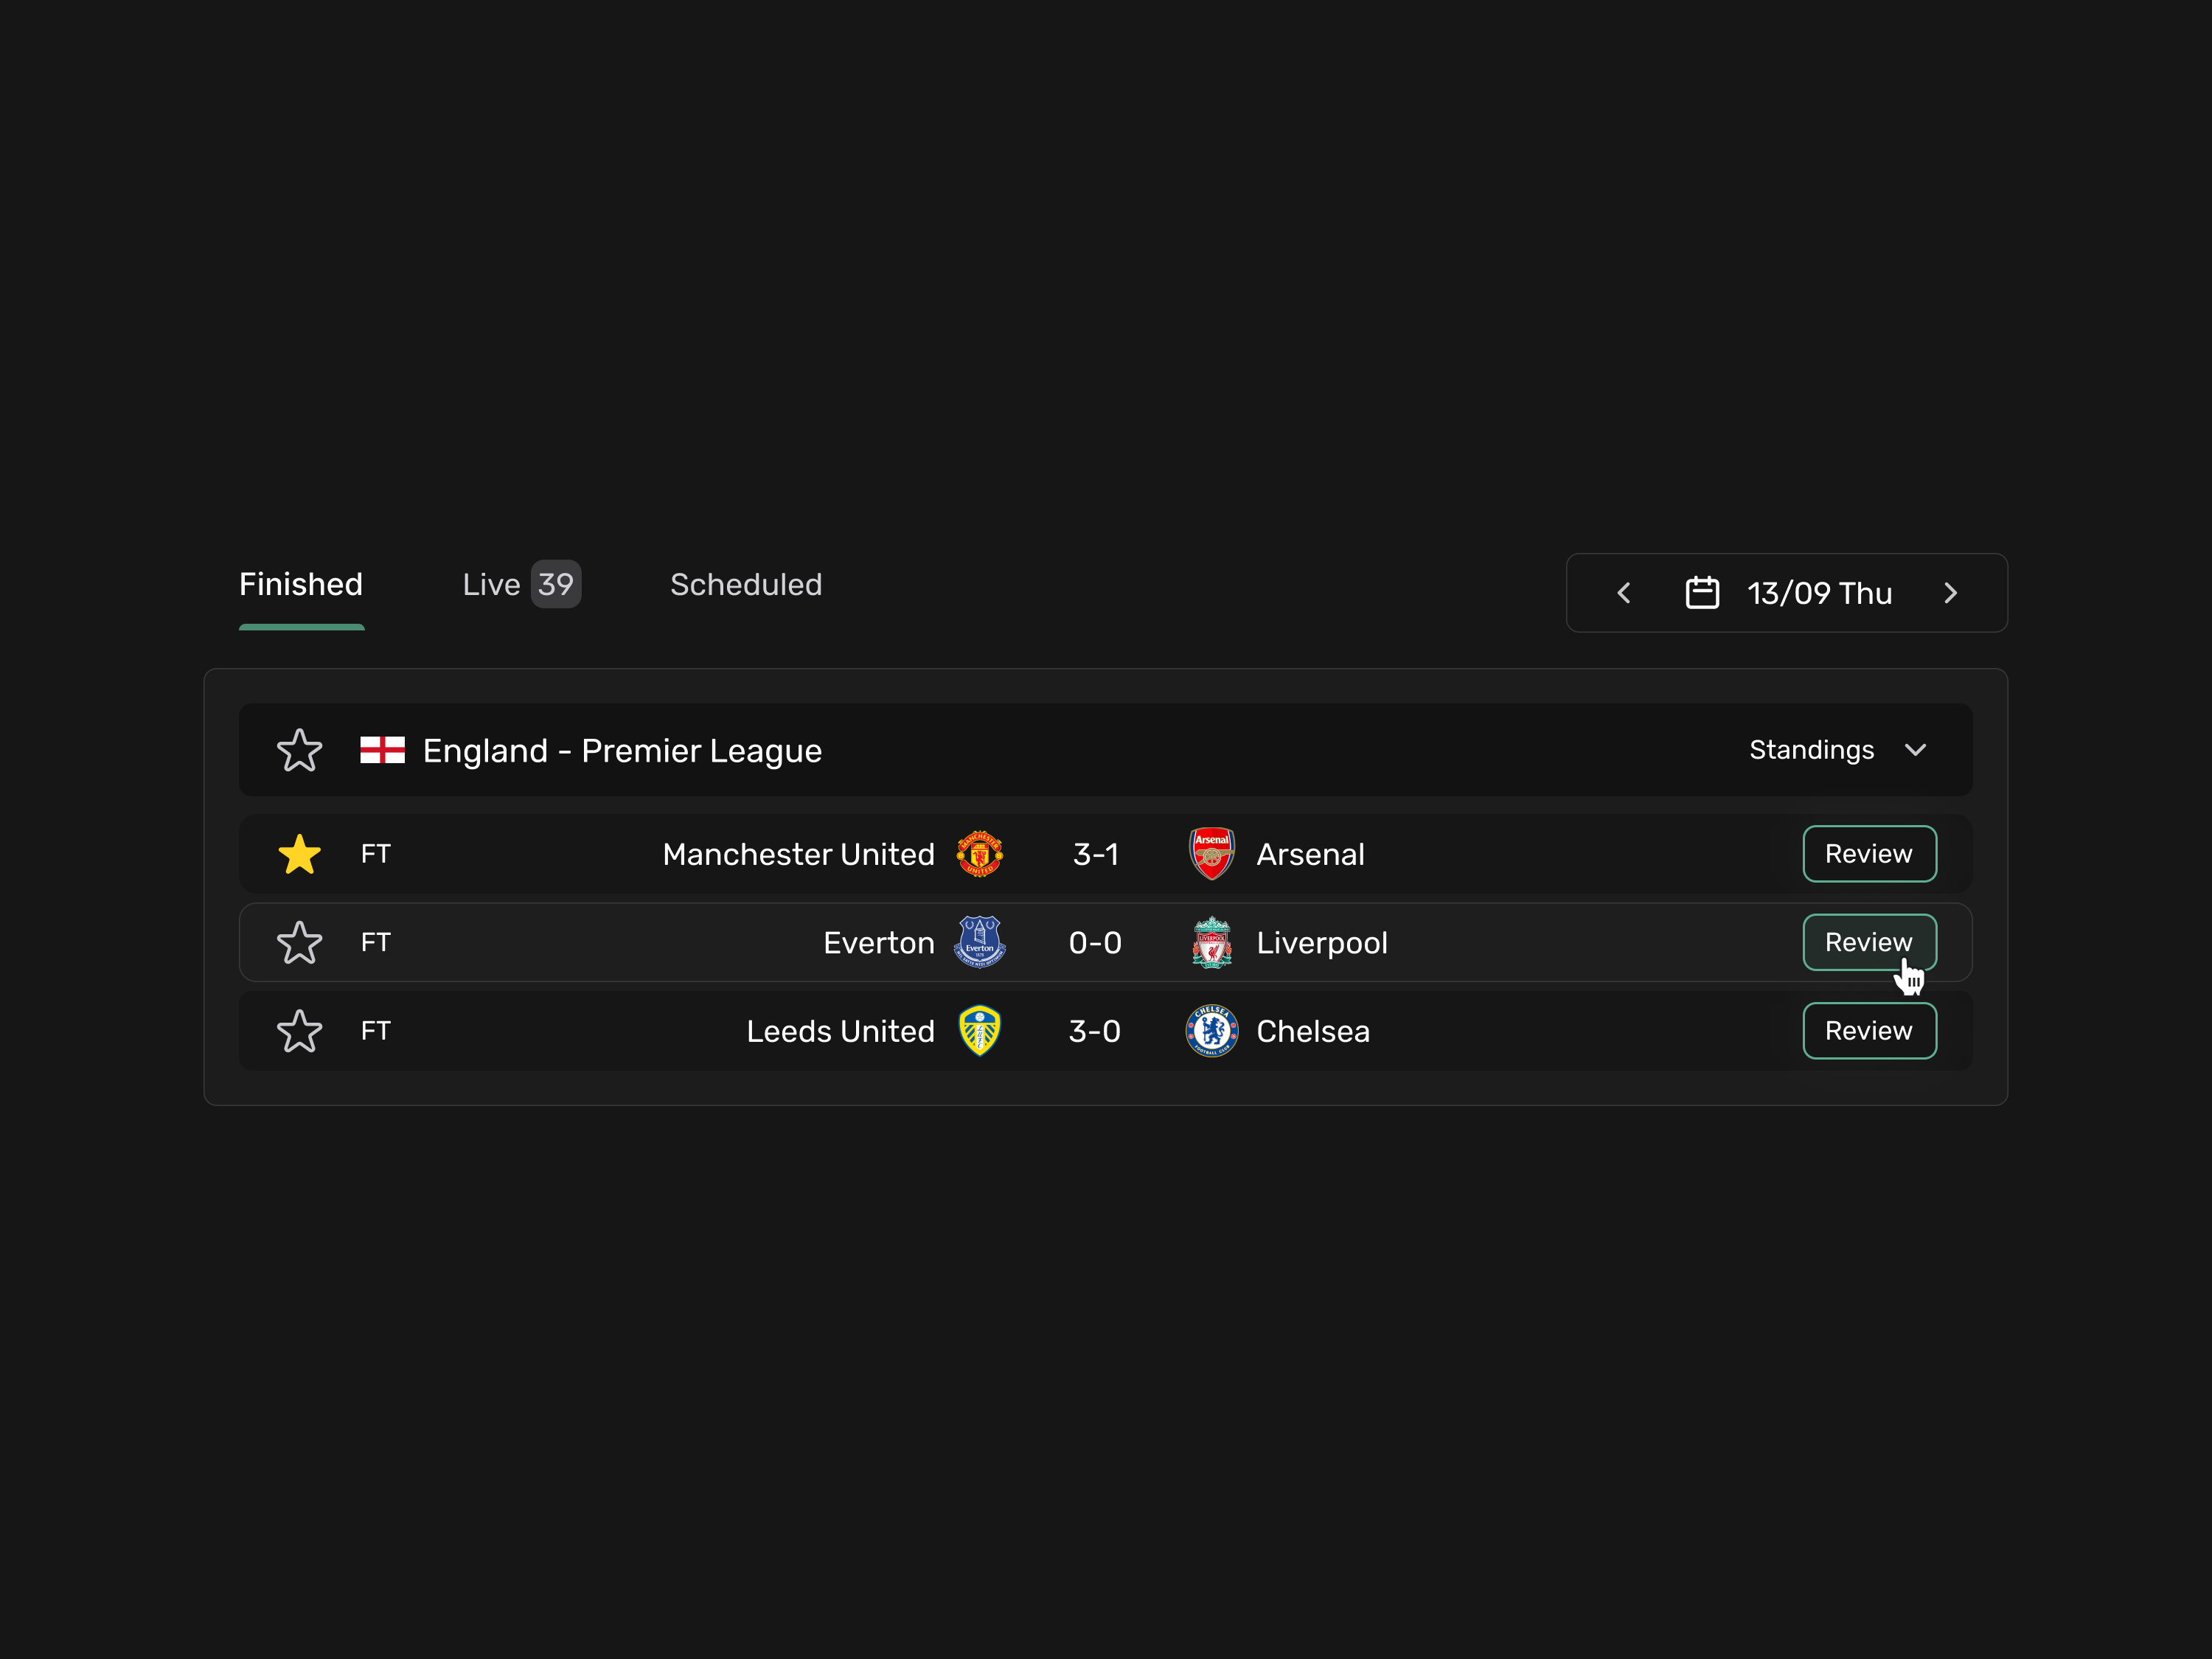Click the England flag icon
The image size is (2212, 1659).
382,750
